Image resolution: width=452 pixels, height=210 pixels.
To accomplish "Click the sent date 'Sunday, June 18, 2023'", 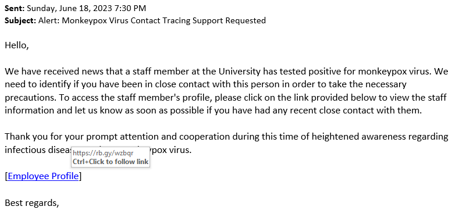I will (69, 8).
